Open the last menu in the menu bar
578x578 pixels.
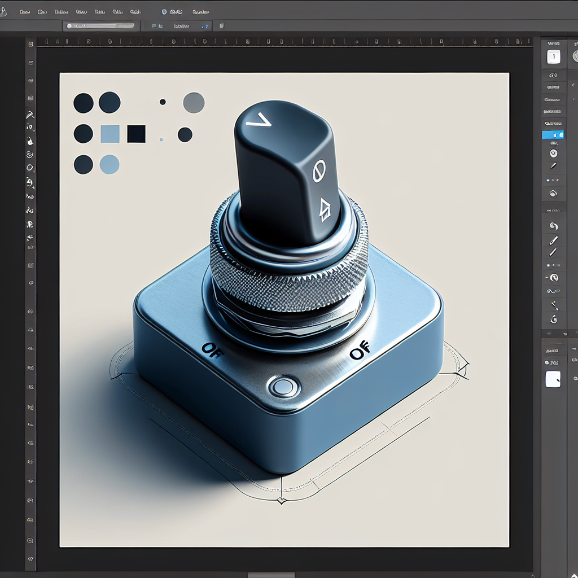[200, 11]
